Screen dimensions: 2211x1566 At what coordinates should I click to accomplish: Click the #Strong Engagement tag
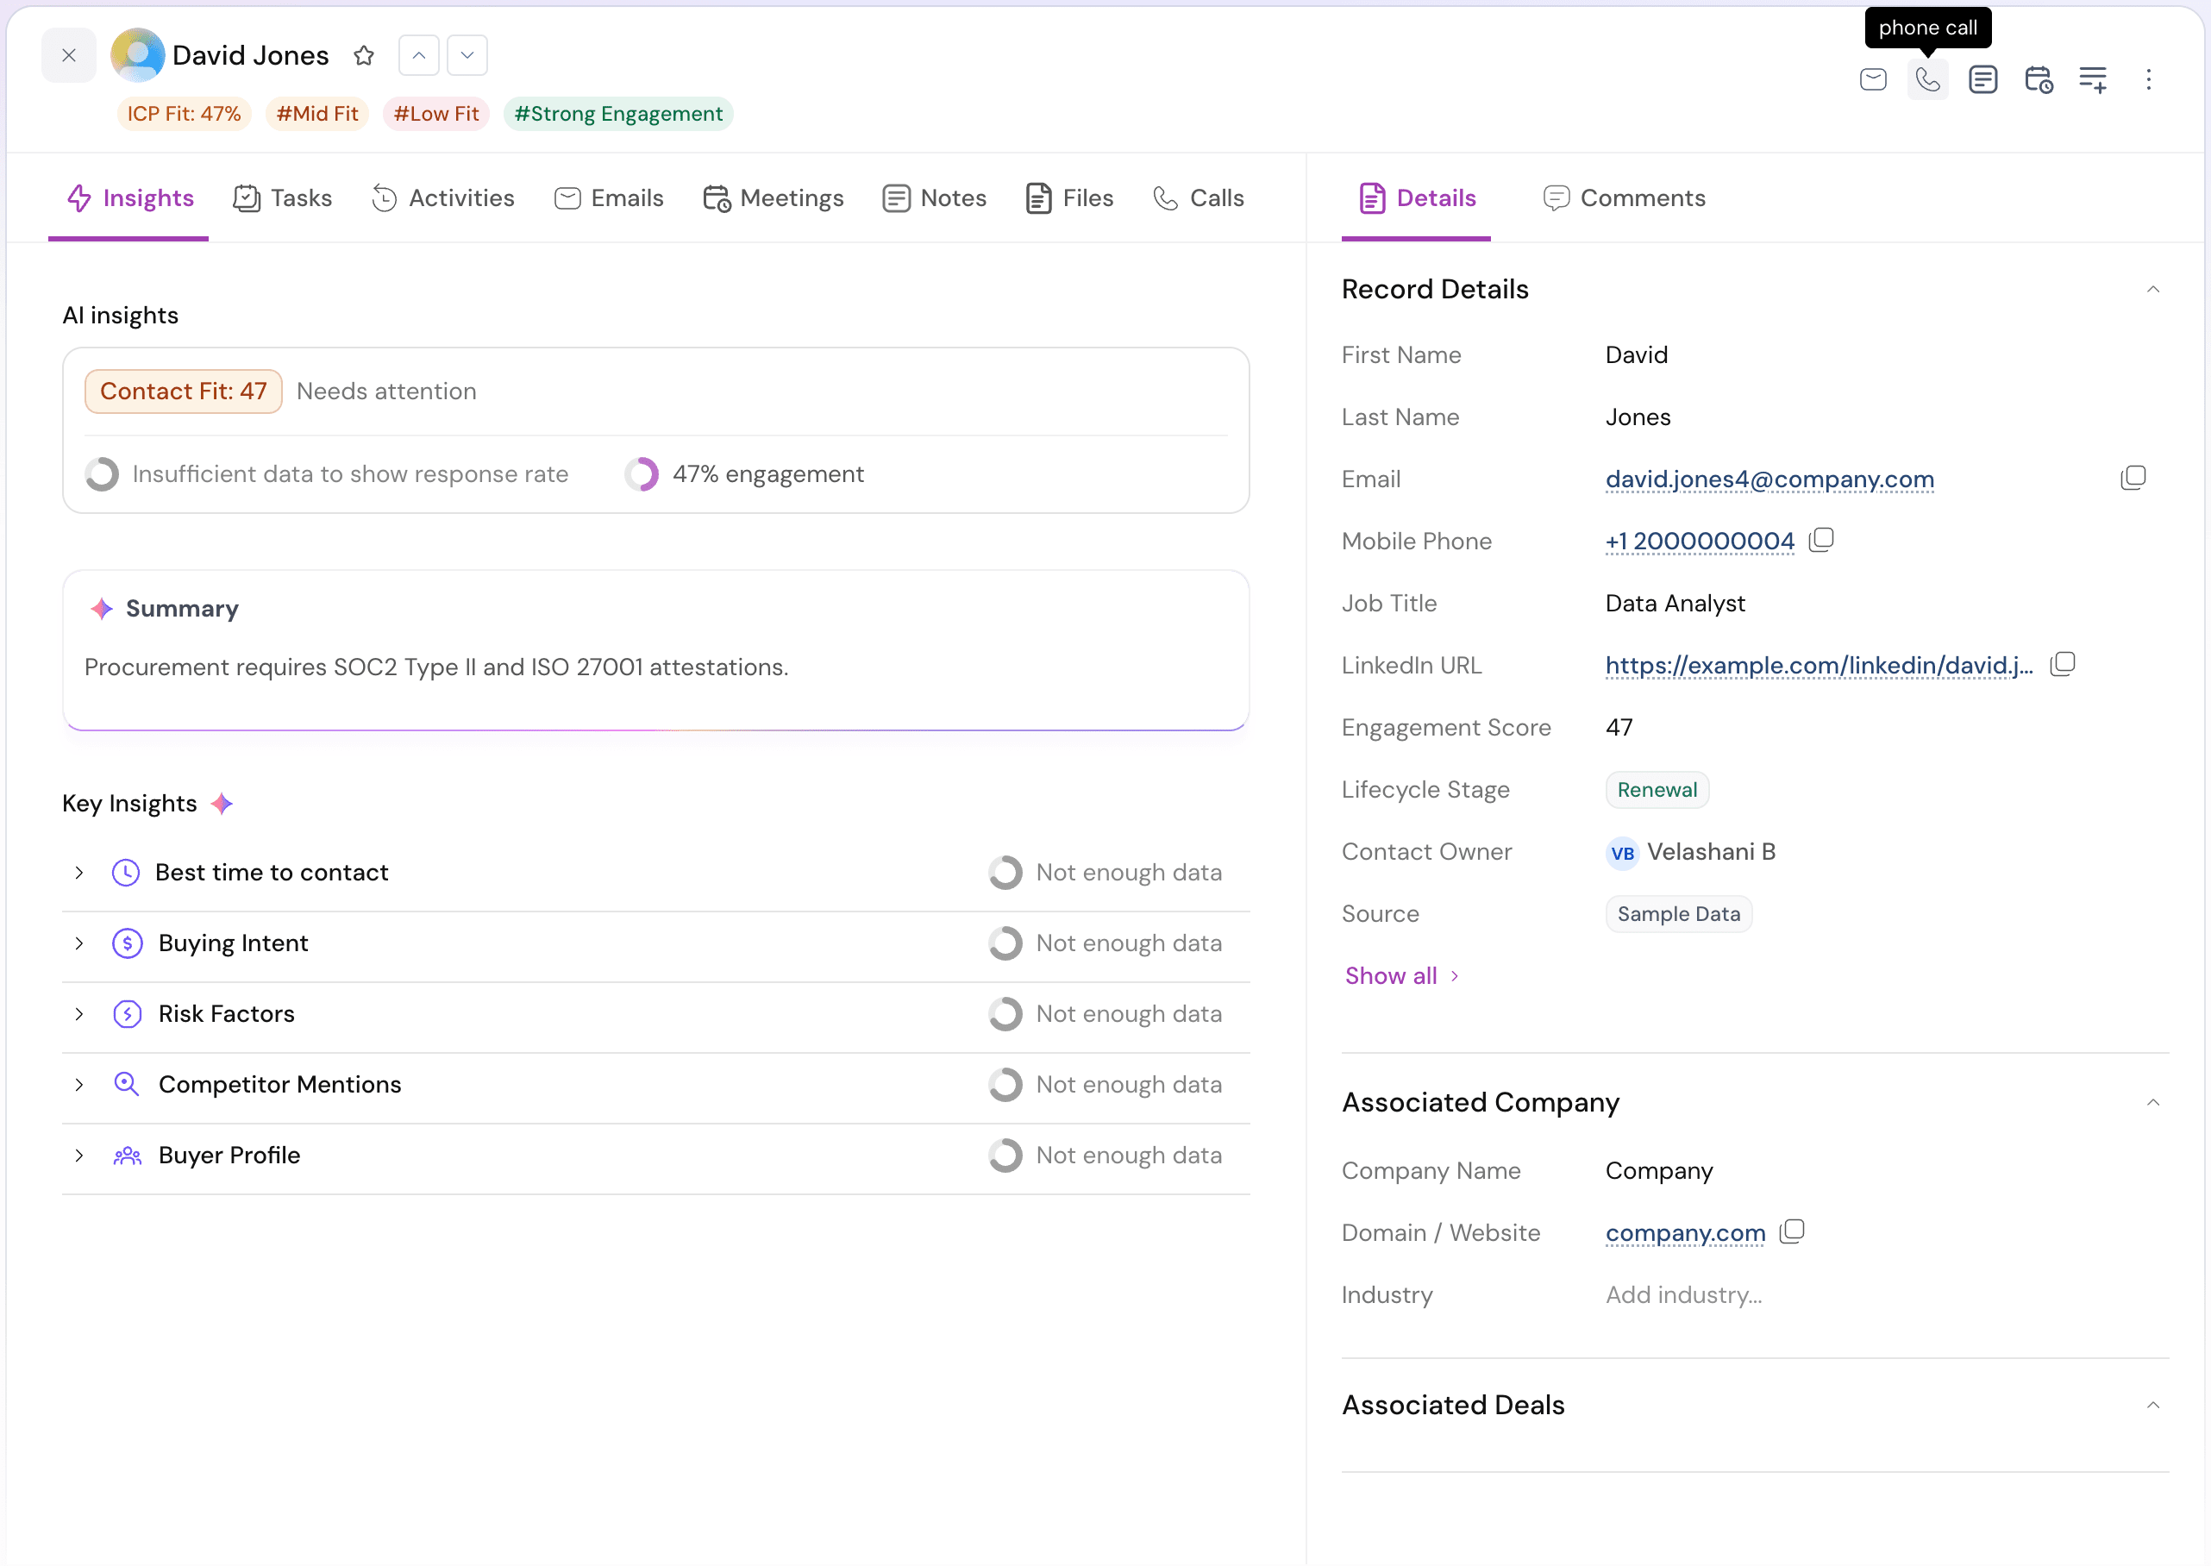pos(618,114)
